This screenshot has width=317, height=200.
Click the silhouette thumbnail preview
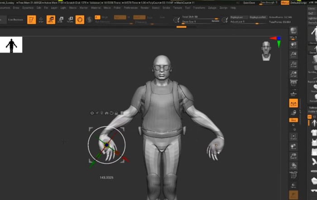tap(11, 45)
